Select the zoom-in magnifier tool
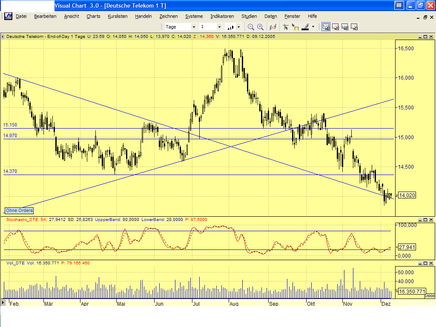The image size is (436, 327). [x=260, y=26]
